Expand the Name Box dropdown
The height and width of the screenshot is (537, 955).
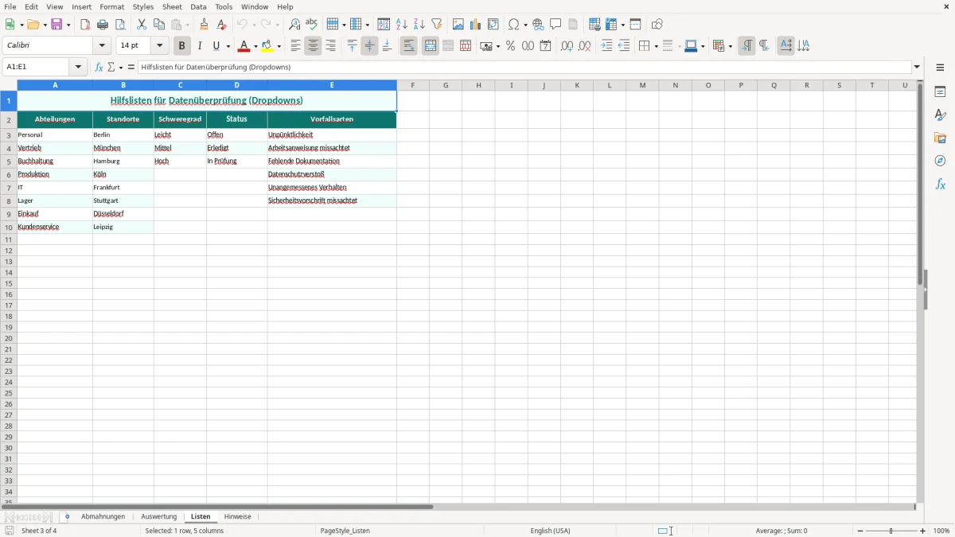[79, 68]
